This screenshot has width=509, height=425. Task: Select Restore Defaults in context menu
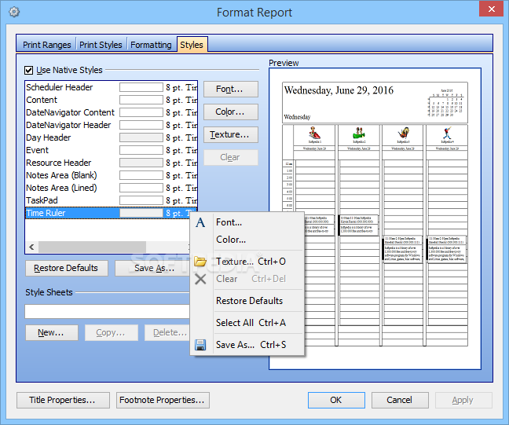pos(249,301)
